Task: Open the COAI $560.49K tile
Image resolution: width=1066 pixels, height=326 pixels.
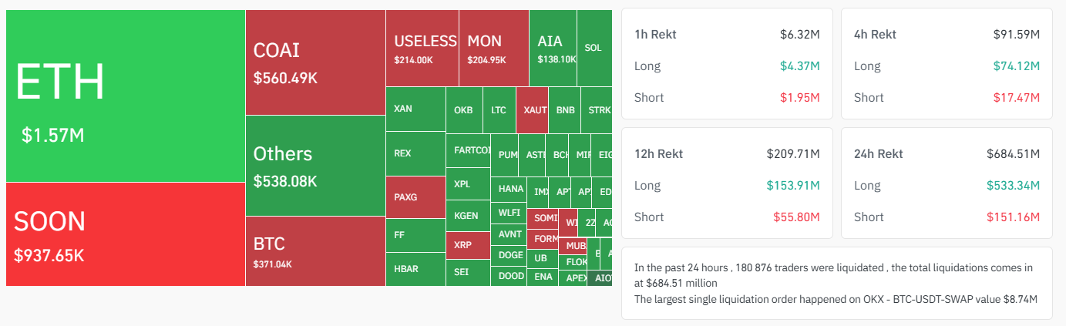Action: (315, 62)
